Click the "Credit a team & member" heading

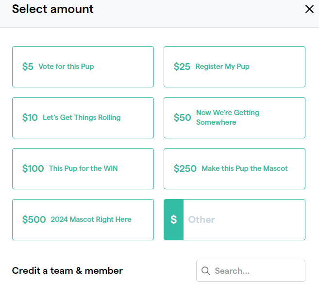tap(67, 271)
